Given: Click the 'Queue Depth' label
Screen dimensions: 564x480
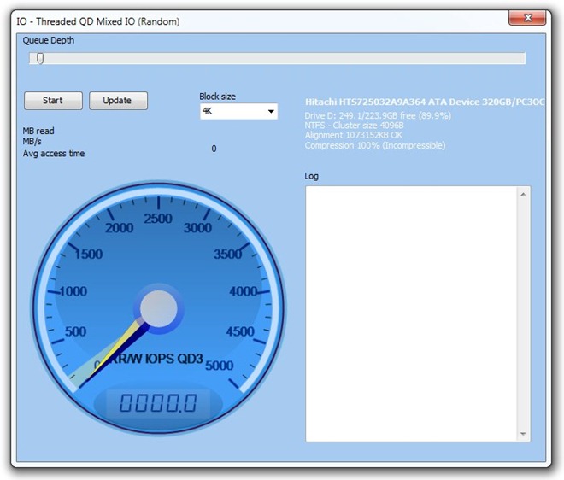Looking at the screenshot, I should click(x=49, y=40).
